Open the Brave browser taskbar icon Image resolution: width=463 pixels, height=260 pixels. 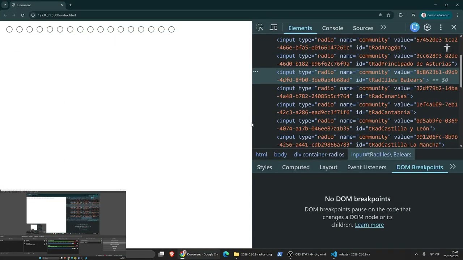coord(172,254)
